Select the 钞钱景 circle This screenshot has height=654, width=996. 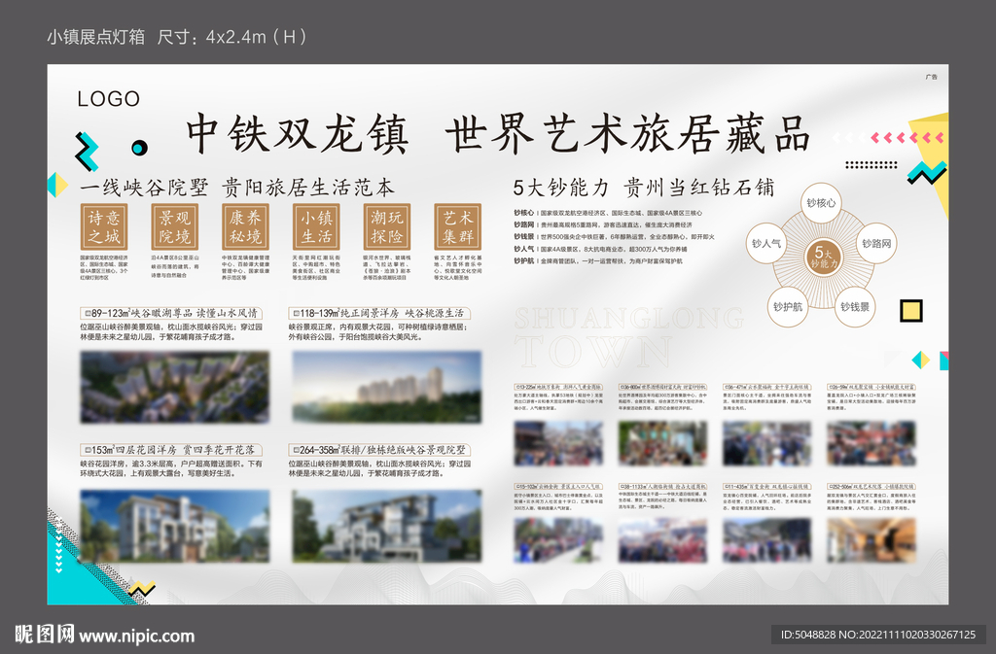855,307
